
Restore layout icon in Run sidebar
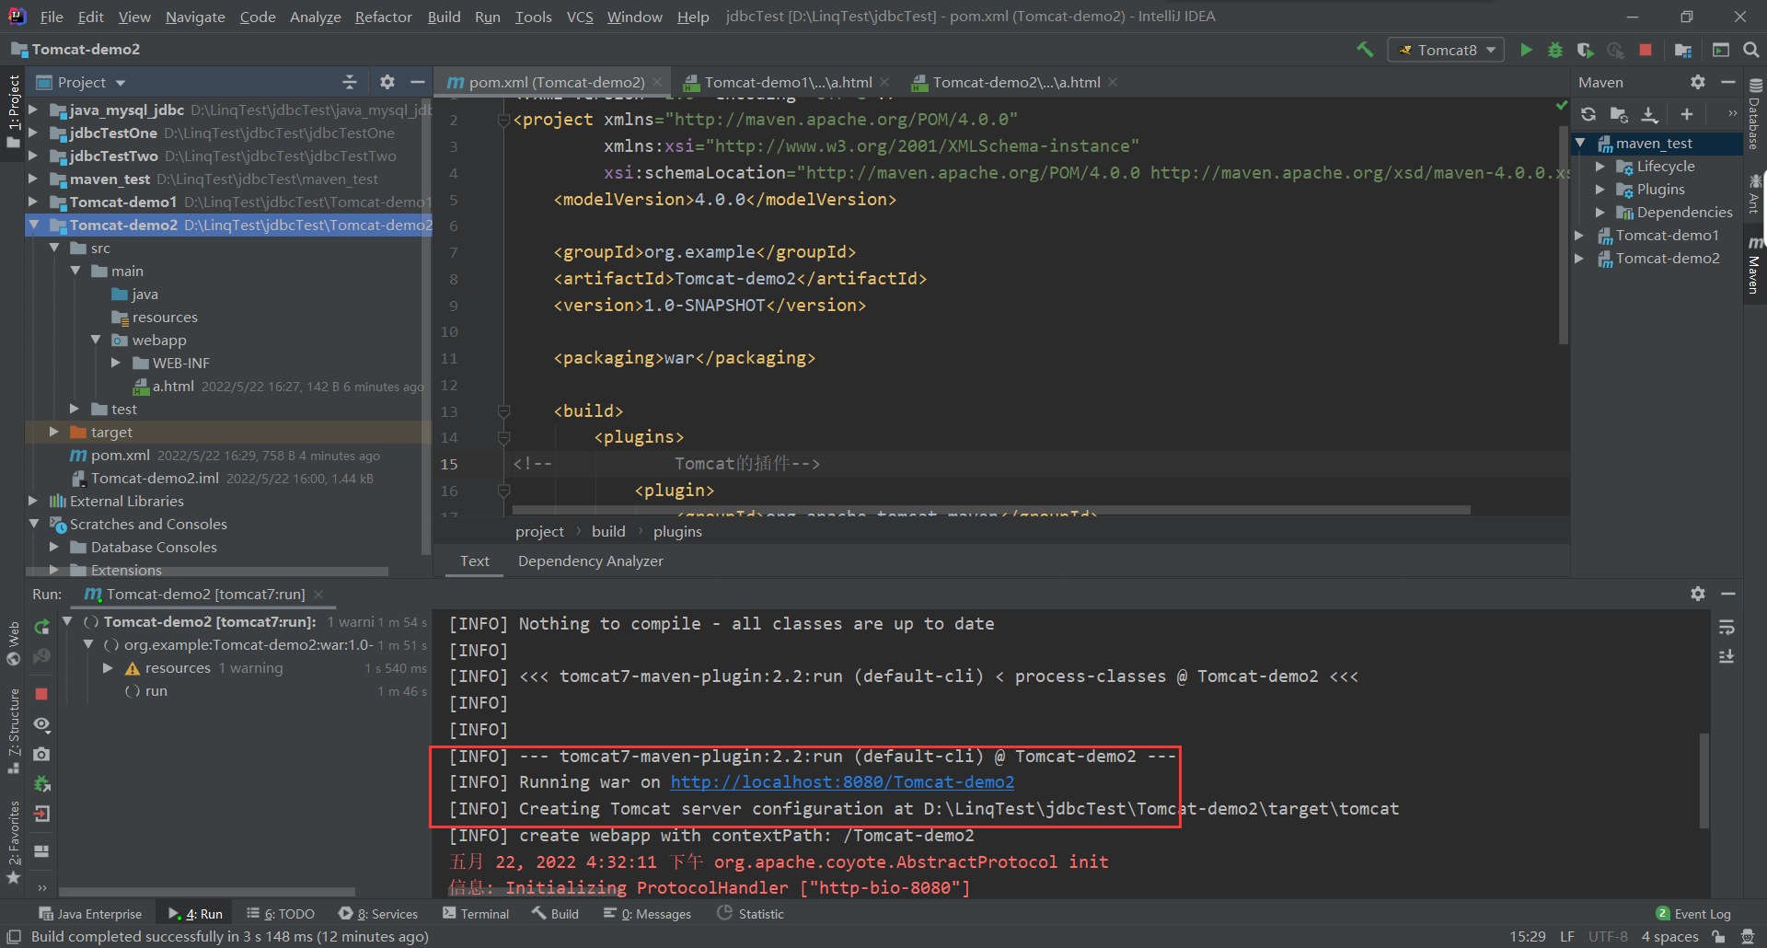(x=41, y=851)
